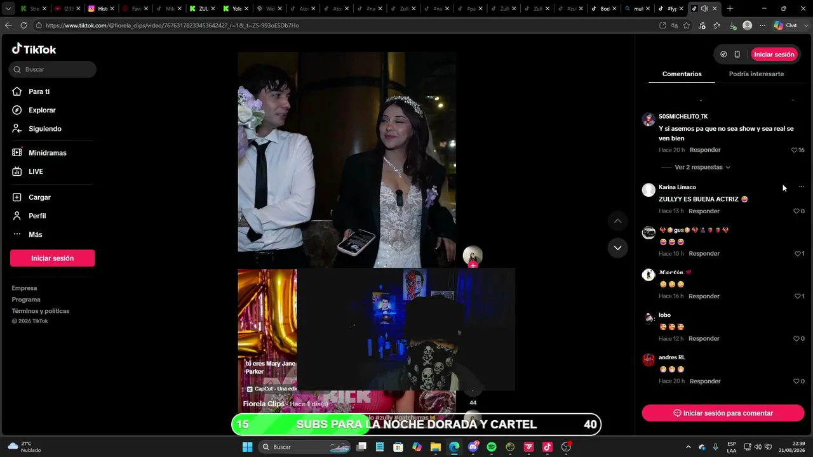Screen dimensions: 813x457
Task: Open more options on Karina Limaco's comment
Action: pos(802,187)
